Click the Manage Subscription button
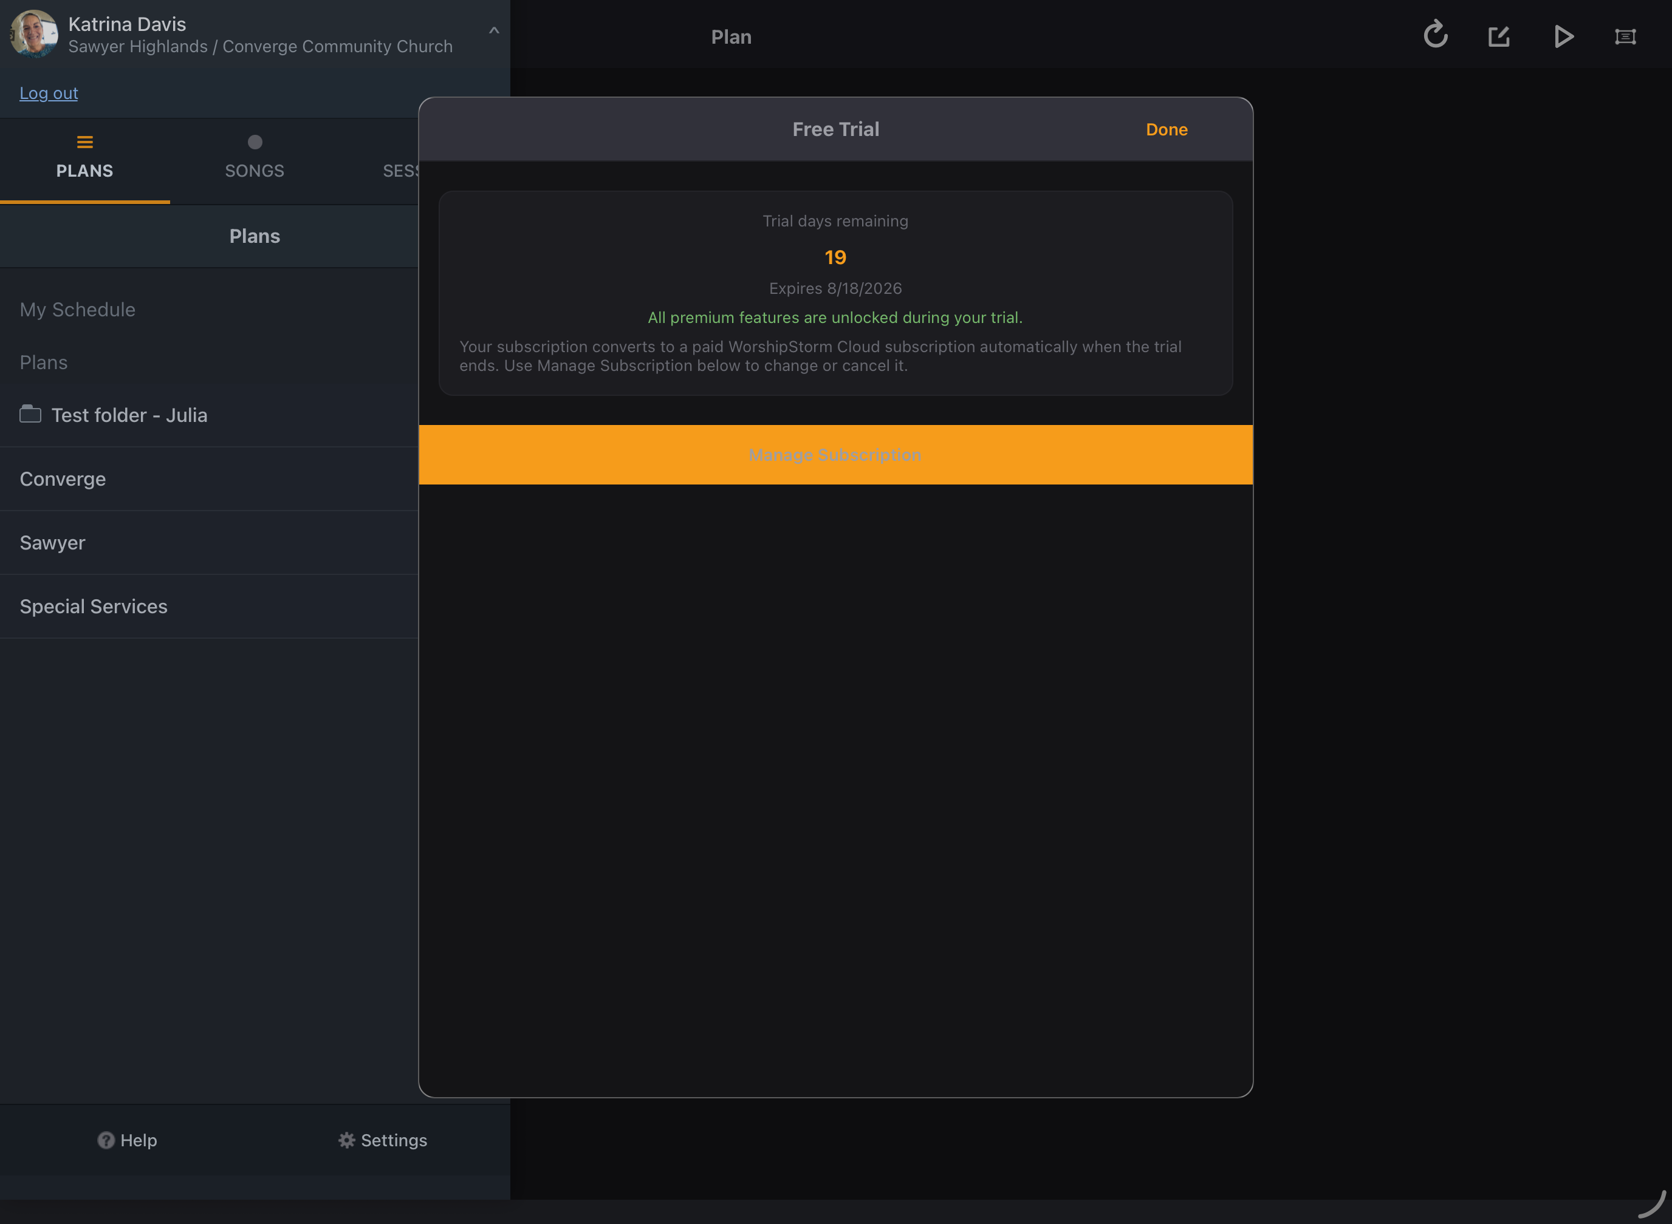This screenshot has width=1672, height=1224. [835, 455]
